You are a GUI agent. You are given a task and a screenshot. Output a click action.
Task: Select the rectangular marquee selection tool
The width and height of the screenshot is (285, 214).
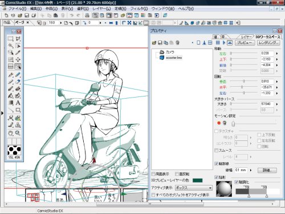11,39
